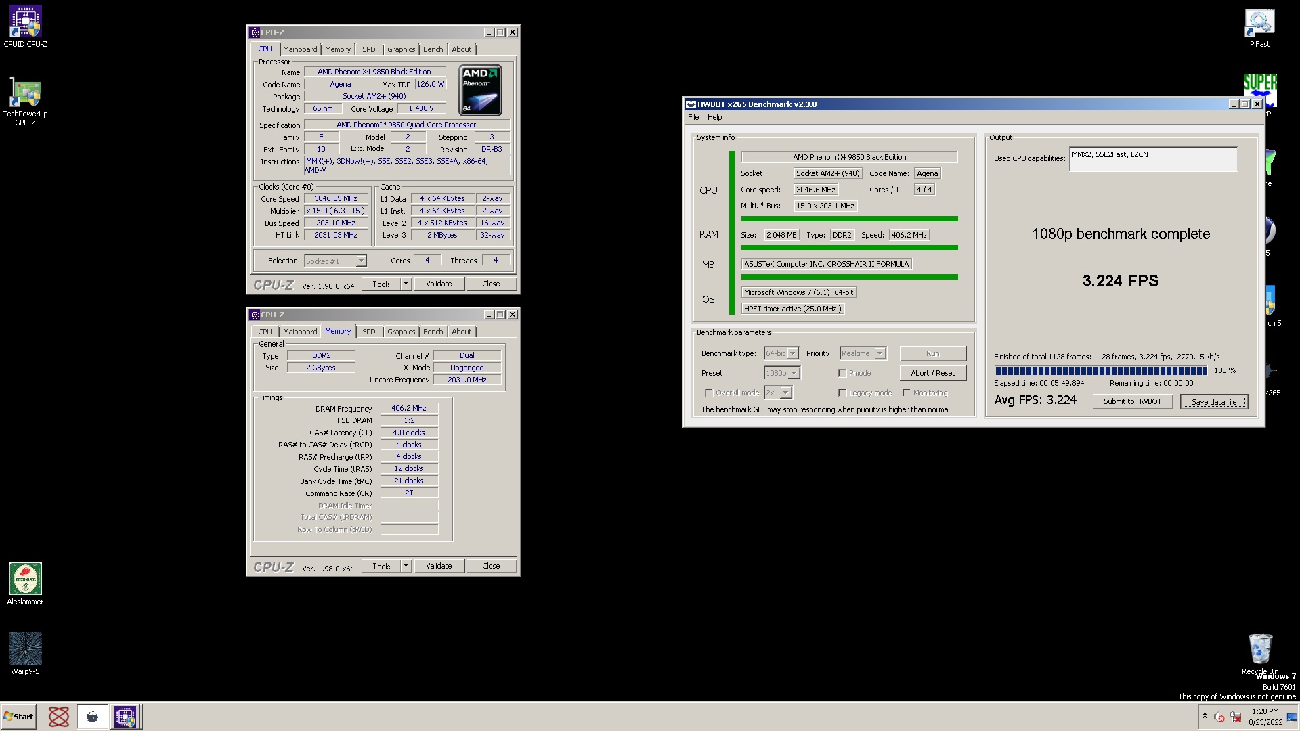Click the Show Desktop button in the tray
The width and height of the screenshot is (1300, 731).
click(1292, 717)
